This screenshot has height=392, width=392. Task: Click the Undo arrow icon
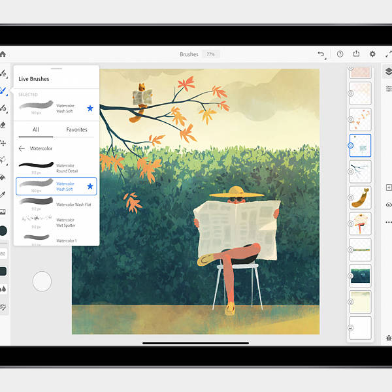click(321, 54)
